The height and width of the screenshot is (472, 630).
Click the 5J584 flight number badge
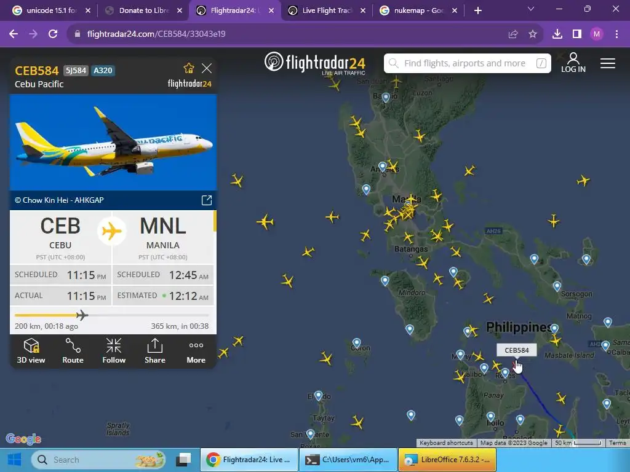click(x=76, y=71)
